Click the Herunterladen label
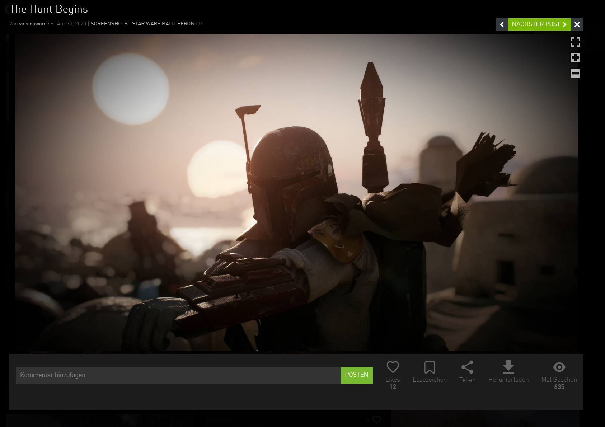 click(508, 380)
